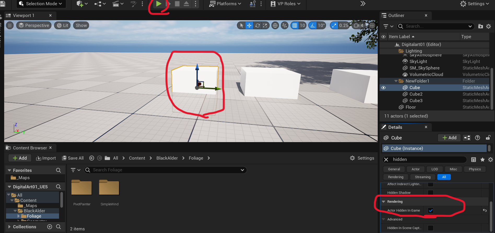Select VolumetricCloud in the Outliner
Image resolution: width=495 pixels, height=233 pixels.
click(426, 74)
